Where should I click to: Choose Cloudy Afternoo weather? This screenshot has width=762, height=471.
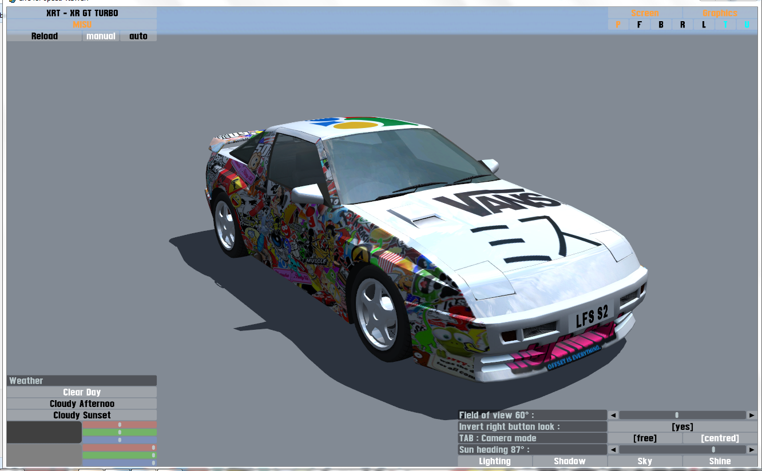[x=82, y=404]
